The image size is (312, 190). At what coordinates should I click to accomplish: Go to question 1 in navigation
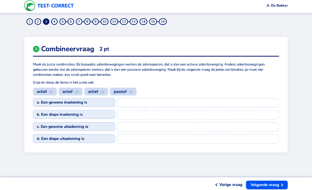(30, 22)
